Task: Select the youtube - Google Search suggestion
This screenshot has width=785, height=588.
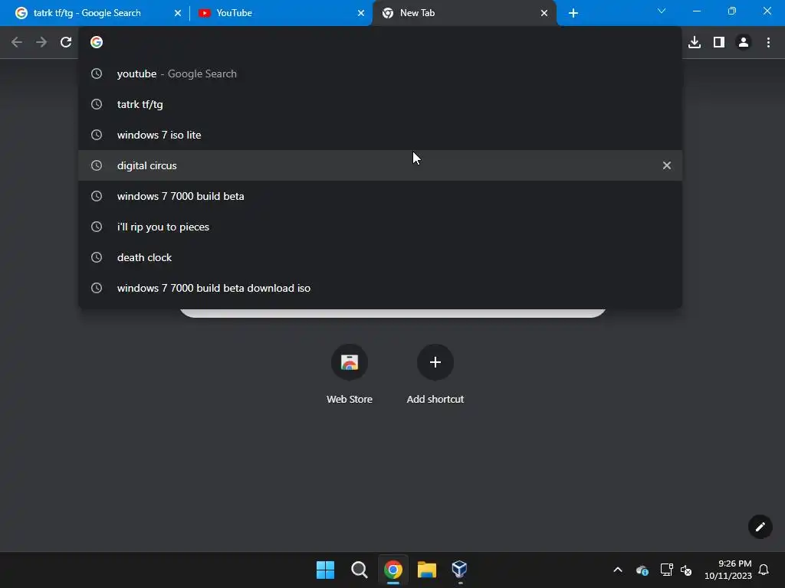Action: 380,73
